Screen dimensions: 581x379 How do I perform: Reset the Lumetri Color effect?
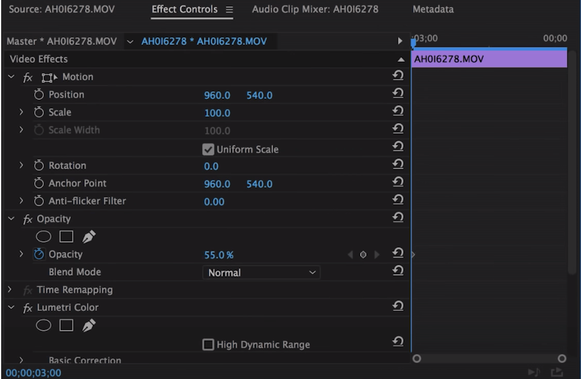pyautogui.click(x=398, y=307)
